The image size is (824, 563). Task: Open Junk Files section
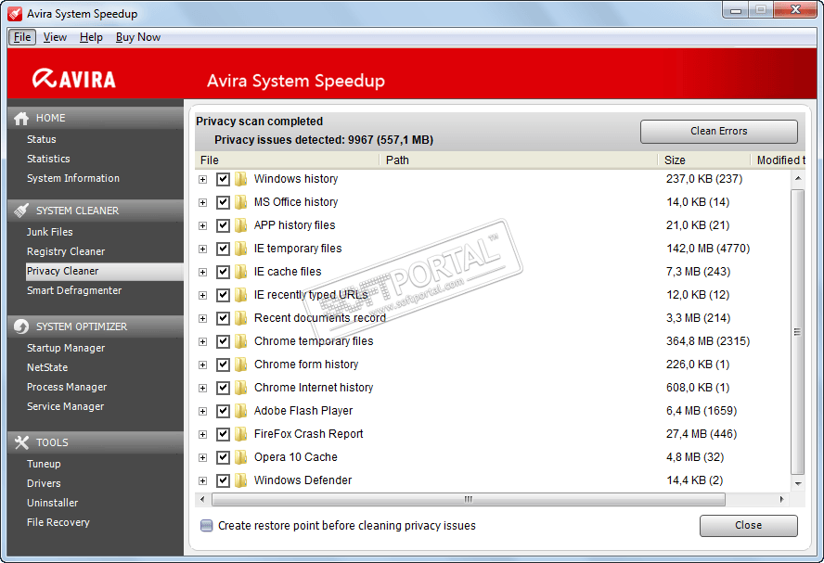tap(50, 232)
